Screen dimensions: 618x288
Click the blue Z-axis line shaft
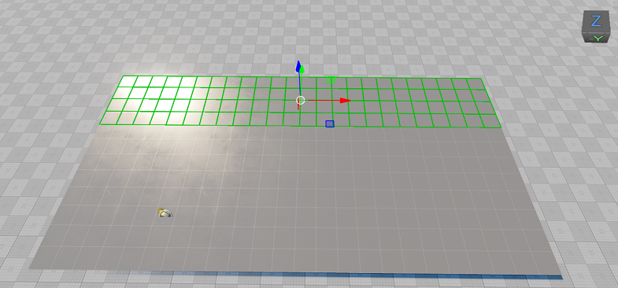click(299, 84)
